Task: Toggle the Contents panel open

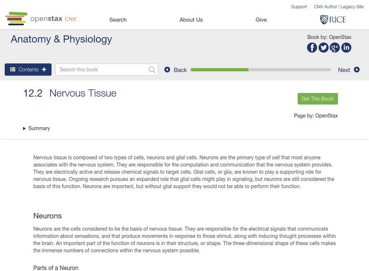Action: (28, 70)
